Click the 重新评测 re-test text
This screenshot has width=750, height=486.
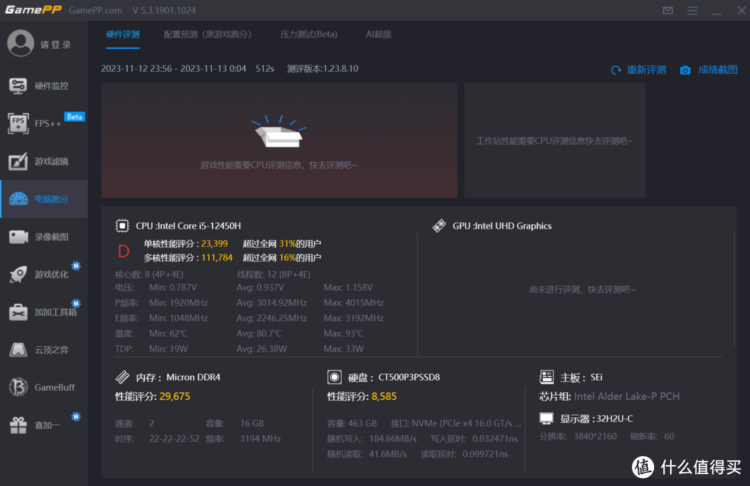(647, 70)
